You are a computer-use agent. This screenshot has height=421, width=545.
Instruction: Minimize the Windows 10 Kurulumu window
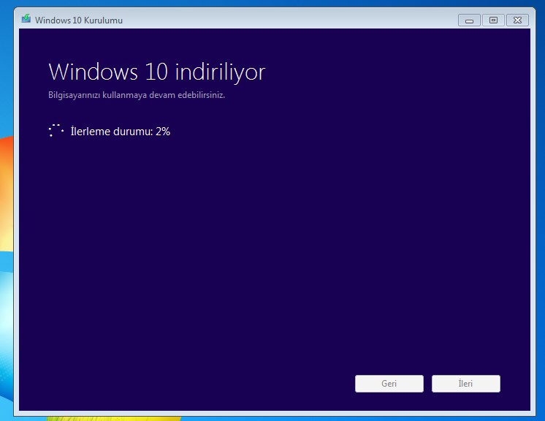[x=469, y=20]
